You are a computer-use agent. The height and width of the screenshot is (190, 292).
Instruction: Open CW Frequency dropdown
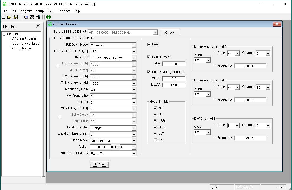point(134,77)
